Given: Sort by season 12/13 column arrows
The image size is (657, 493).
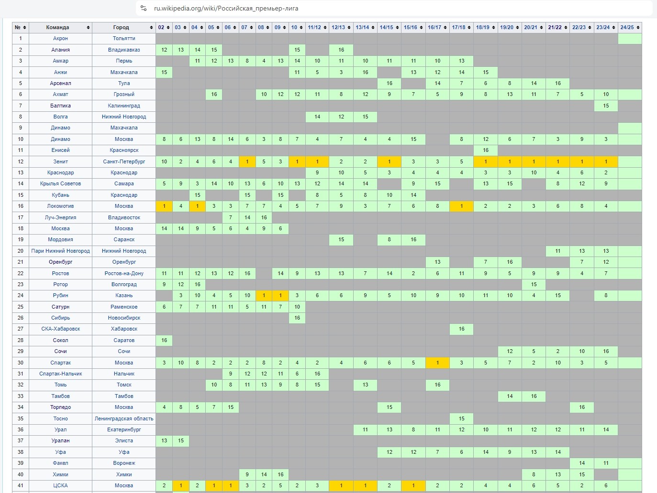Looking at the screenshot, I should point(349,27).
